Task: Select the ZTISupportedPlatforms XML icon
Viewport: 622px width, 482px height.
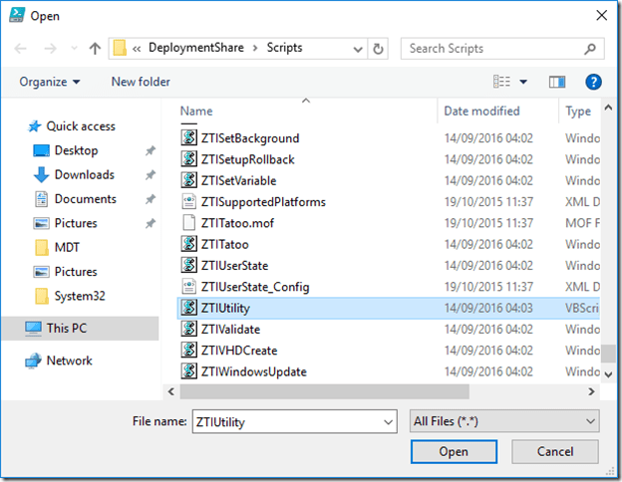Action: [188, 201]
